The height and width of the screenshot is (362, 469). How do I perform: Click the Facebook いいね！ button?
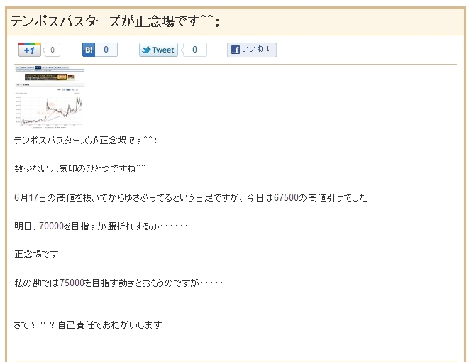click(252, 50)
